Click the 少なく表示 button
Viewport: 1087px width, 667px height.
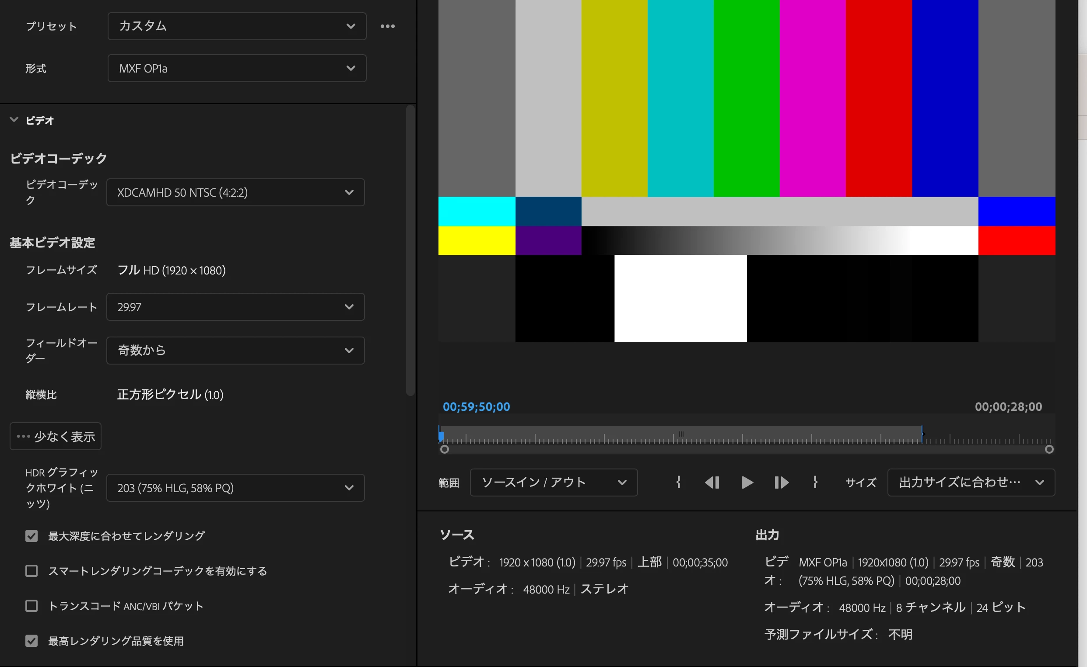click(x=56, y=436)
